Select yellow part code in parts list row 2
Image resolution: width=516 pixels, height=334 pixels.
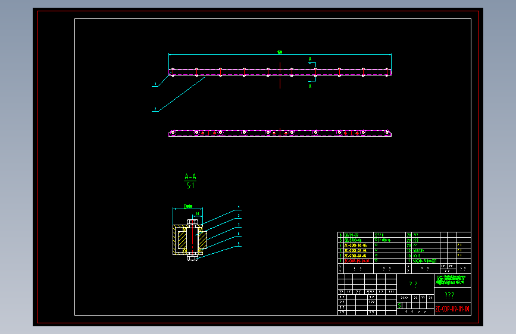(x=355, y=256)
